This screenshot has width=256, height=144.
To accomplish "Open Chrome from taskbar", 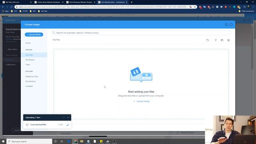I will [75, 141].
